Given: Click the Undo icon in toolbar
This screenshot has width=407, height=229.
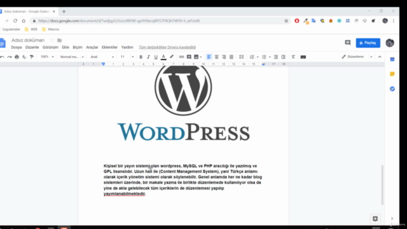Looking at the screenshot, I should [x=2, y=57].
